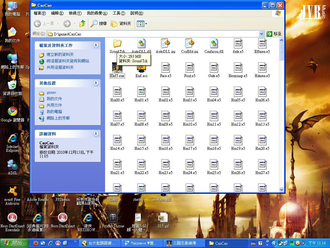Viewport: 330px width, 248px height.
Task: Click the Up folder toolbar icon
Action: 82,24
